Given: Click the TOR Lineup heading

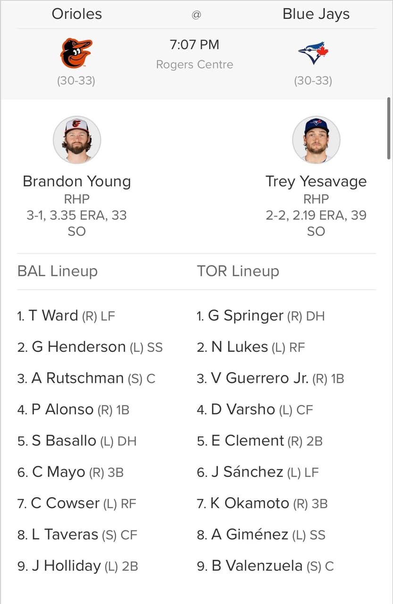Looking at the screenshot, I should pos(238,271).
